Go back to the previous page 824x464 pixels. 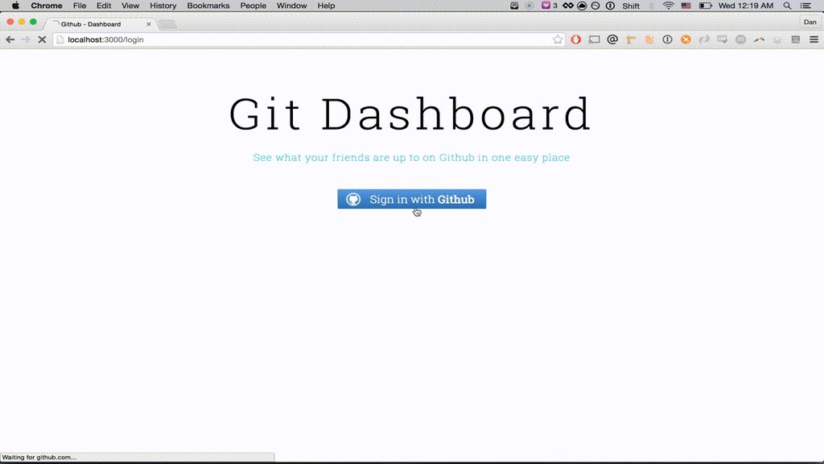point(10,39)
